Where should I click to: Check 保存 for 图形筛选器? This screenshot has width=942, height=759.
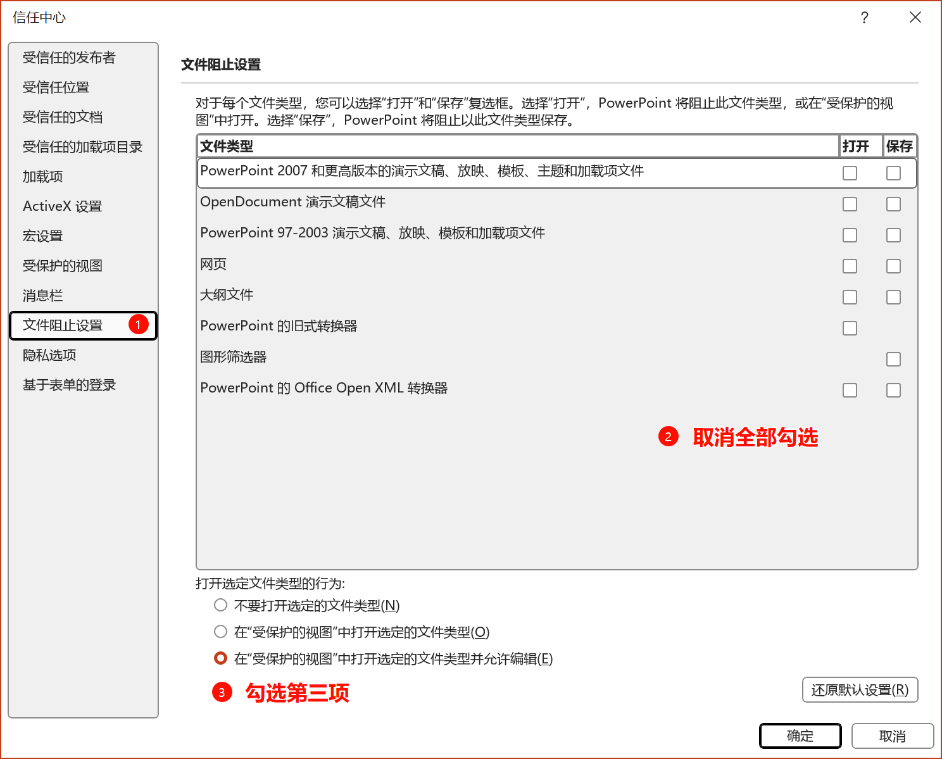(x=893, y=359)
